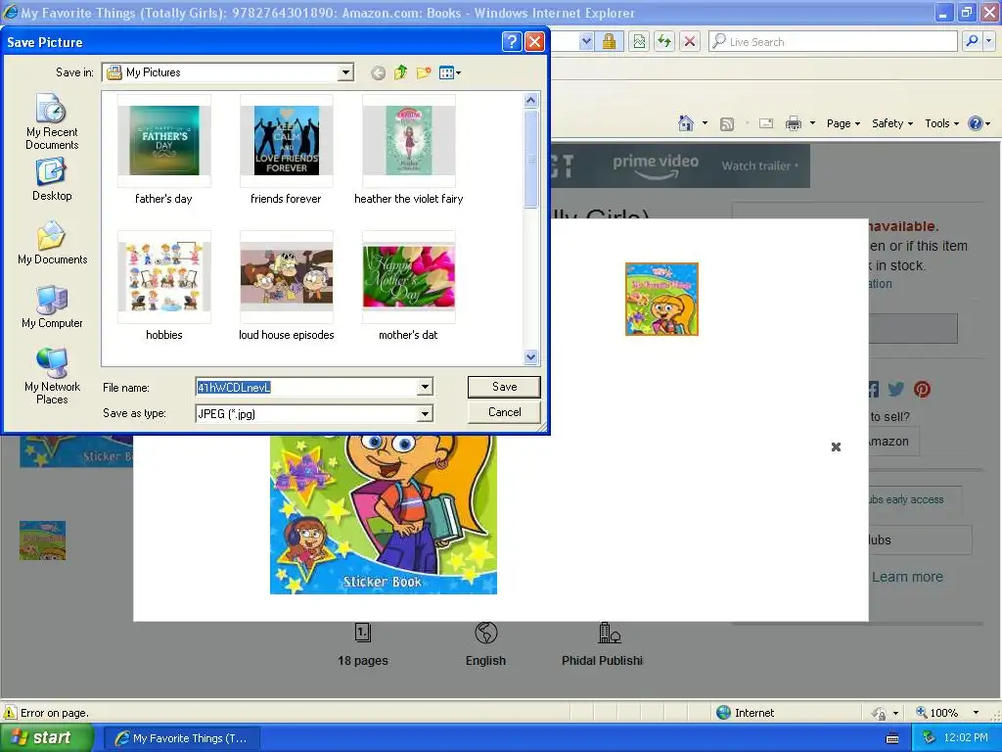
Task: Click the RSS Feeds icon in IE
Action: [727, 124]
